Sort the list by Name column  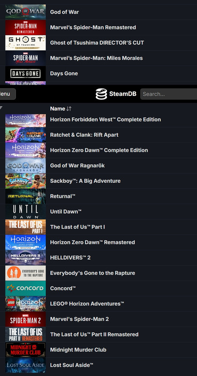[61, 109]
